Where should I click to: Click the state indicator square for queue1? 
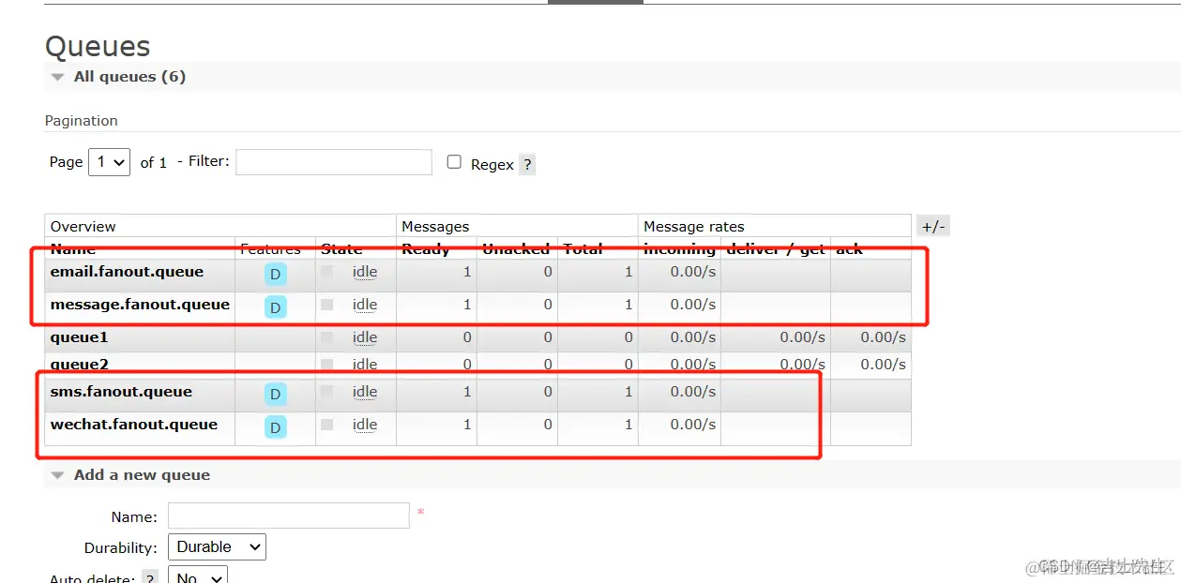pyautogui.click(x=326, y=337)
